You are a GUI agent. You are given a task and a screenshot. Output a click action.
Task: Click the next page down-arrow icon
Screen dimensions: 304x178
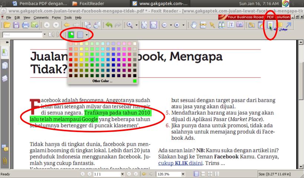pos(56,25)
